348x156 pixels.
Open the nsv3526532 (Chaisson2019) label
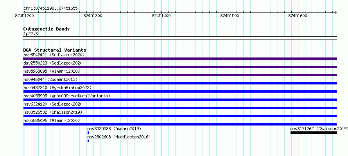[53, 112]
